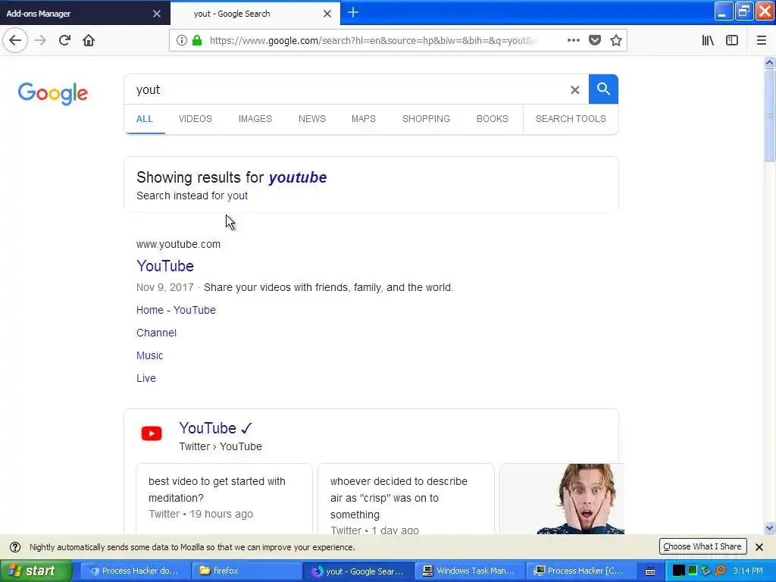Screen dimensions: 776x582
Task: Open the green Task Manager tray icon
Action: (693, 571)
